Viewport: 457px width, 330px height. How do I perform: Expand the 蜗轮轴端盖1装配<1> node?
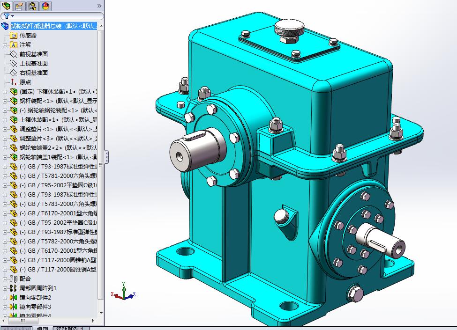coord(5,157)
